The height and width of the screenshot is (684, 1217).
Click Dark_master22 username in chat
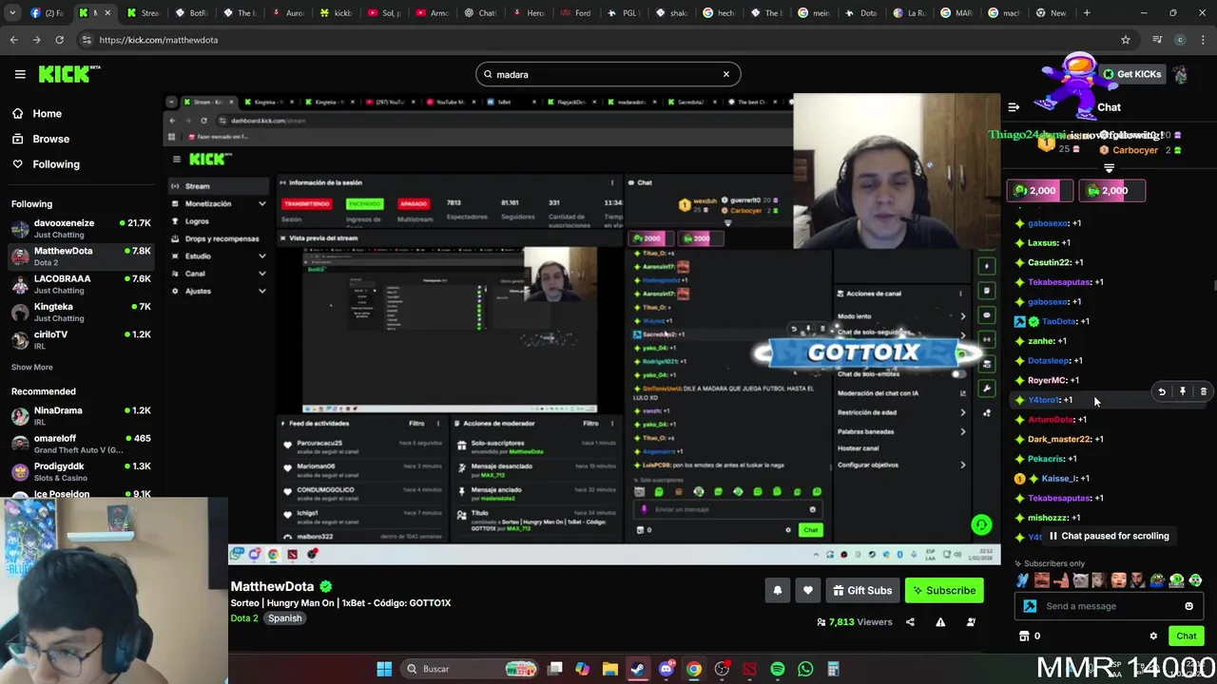click(1059, 439)
